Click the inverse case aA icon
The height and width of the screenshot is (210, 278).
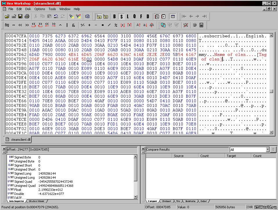pos(152,25)
